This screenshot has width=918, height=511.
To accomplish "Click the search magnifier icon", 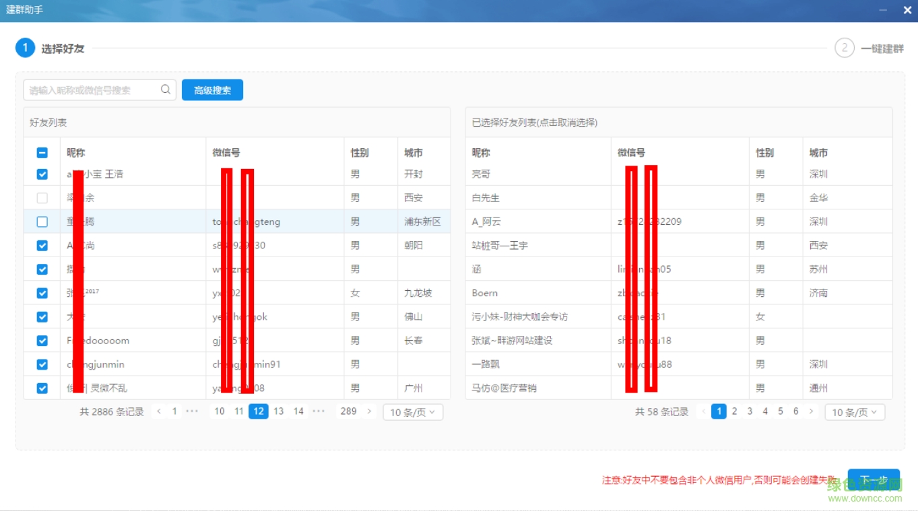I will [x=165, y=89].
